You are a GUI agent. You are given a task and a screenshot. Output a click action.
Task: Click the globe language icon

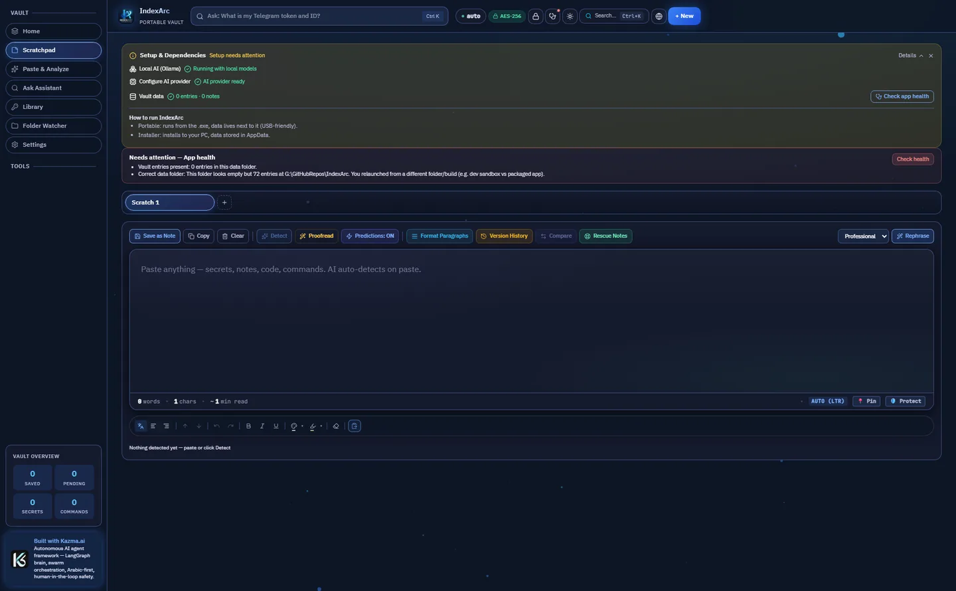pos(659,16)
